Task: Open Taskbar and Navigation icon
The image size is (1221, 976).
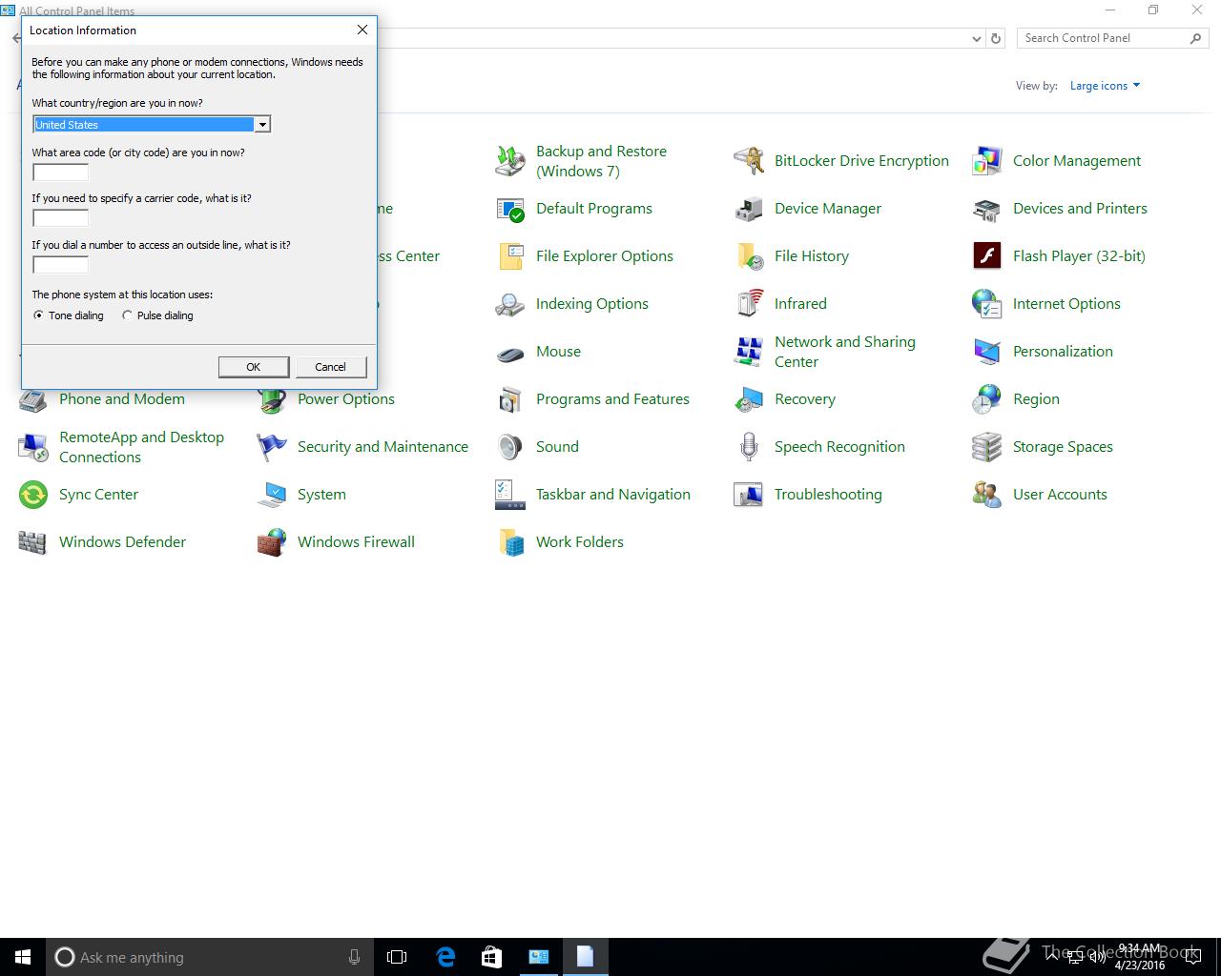Action: click(x=510, y=495)
